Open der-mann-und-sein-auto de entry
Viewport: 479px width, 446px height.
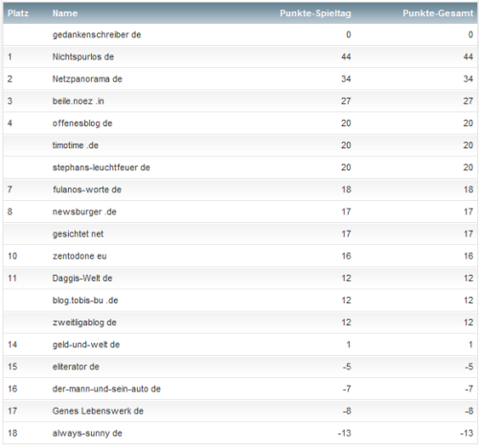(106, 389)
